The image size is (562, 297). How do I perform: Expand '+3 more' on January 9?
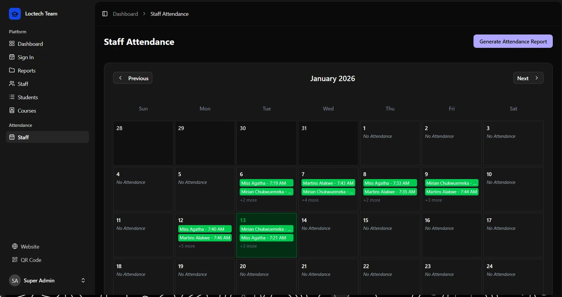click(x=433, y=200)
